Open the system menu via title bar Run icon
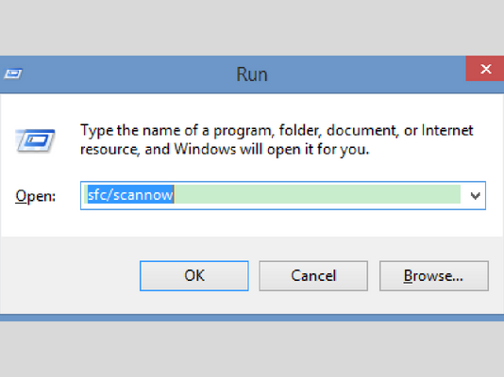The image size is (504, 377). pos(13,74)
